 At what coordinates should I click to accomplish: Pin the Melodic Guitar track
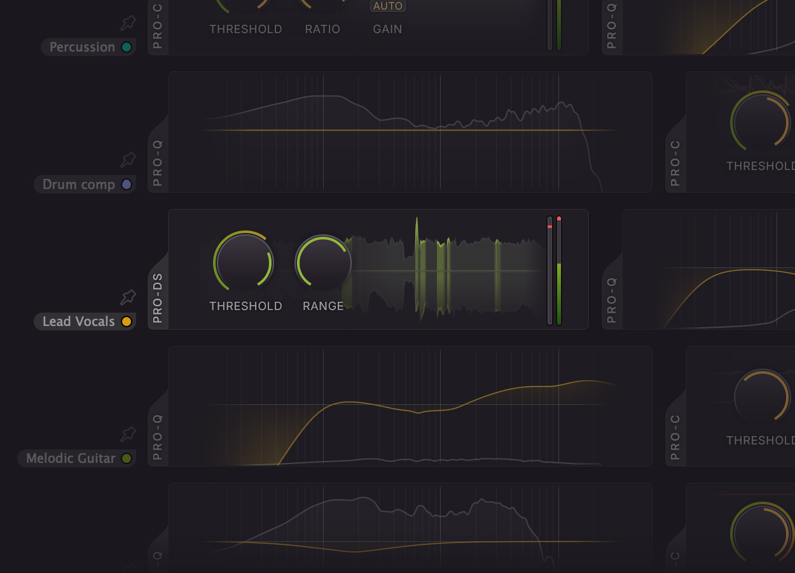pyautogui.click(x=128, y=434)
